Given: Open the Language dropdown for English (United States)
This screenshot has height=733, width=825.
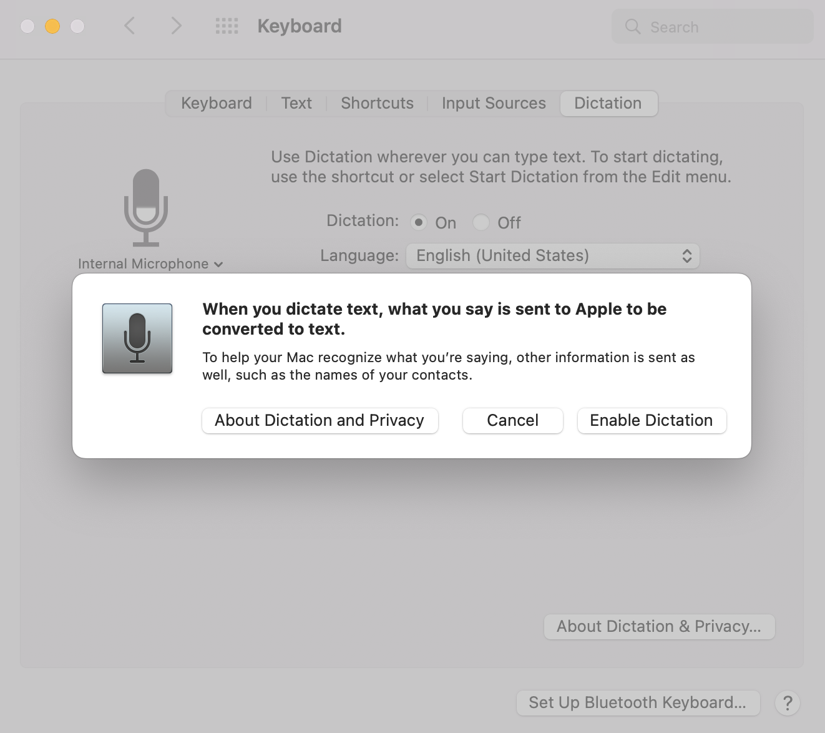Looking at the screenshot, I should coord(553,255).
